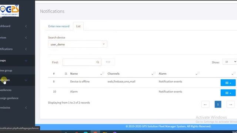Click the row number 10 cell
This screenshot has height=133, width=237.
[x=54, y=92]
